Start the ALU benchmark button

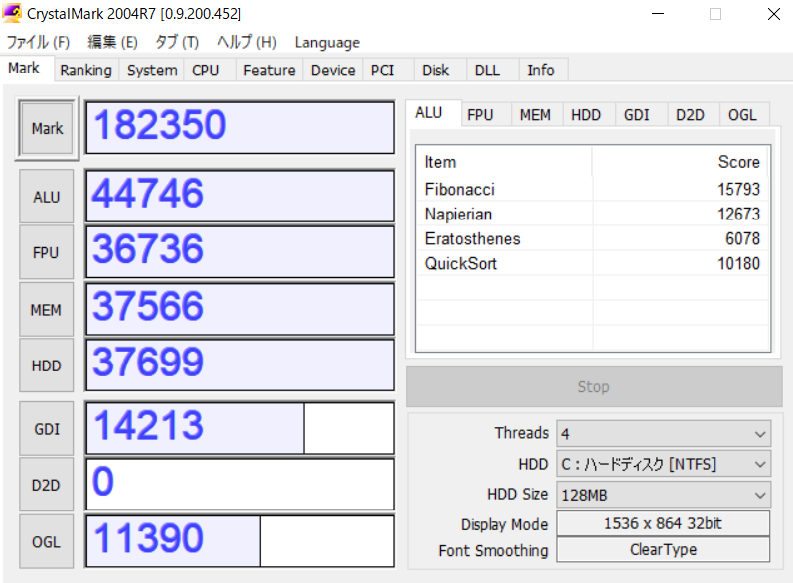coord(46,197)
